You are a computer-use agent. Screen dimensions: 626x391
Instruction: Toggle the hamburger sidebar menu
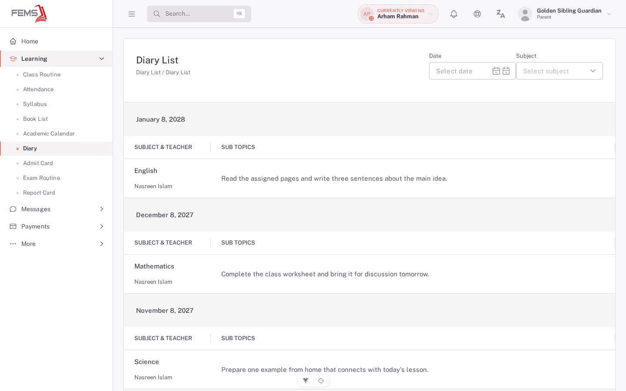[132, 14]
